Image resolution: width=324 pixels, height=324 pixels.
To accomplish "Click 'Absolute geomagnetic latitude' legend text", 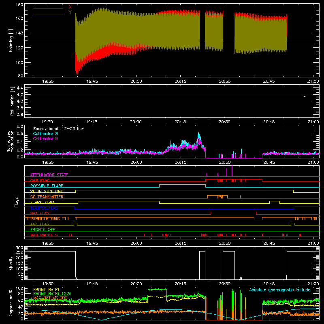I will [280, 290].
